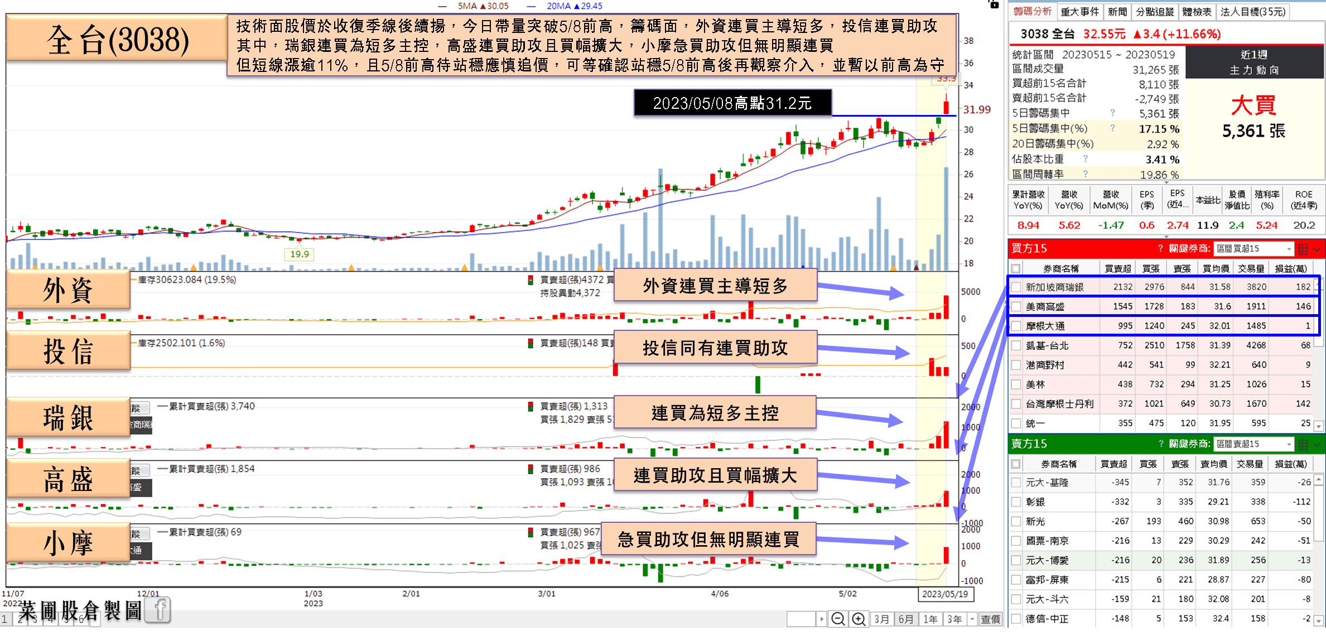The image size is (1326, 640).
Task: Zoom out the chart with minus magnifier
Action: [837, 619]
